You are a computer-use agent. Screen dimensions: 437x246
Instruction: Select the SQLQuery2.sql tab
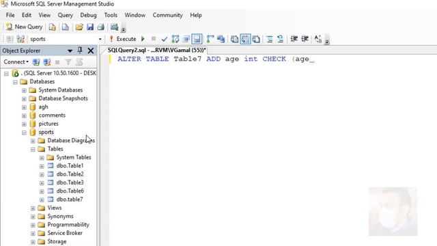click(156, 50)
